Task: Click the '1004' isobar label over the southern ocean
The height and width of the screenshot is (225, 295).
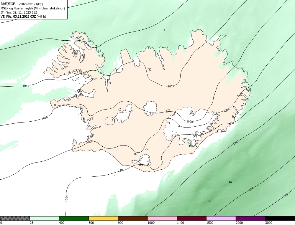Action: (x=67, y=199)
